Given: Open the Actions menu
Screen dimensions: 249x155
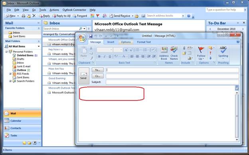Looking at the screenshot, I should tap(54, 10).
